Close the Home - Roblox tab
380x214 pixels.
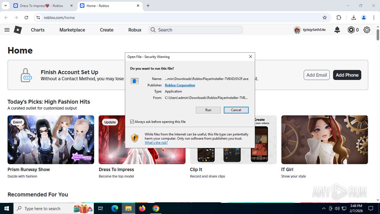tap(138, 6)
